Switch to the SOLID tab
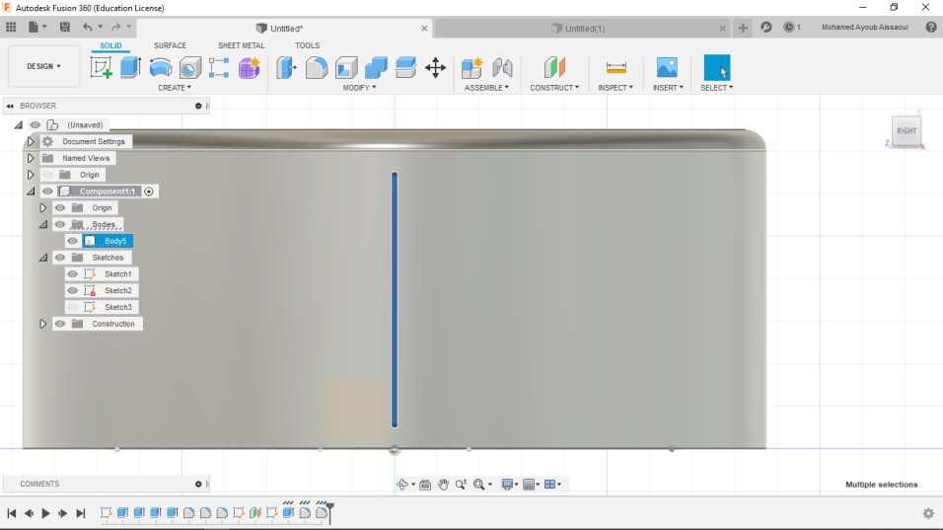This screenshot has height=530, width=943. tap(110, 45)
